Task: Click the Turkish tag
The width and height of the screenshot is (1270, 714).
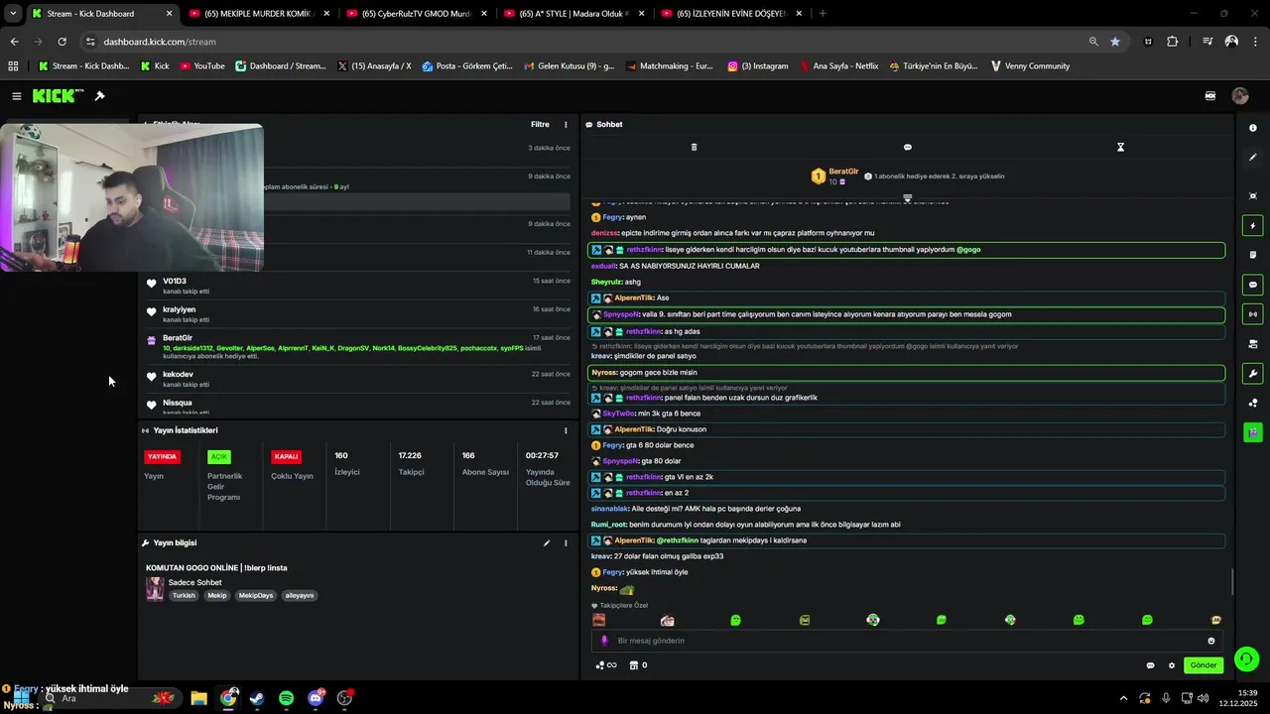Action: (184, 596)
